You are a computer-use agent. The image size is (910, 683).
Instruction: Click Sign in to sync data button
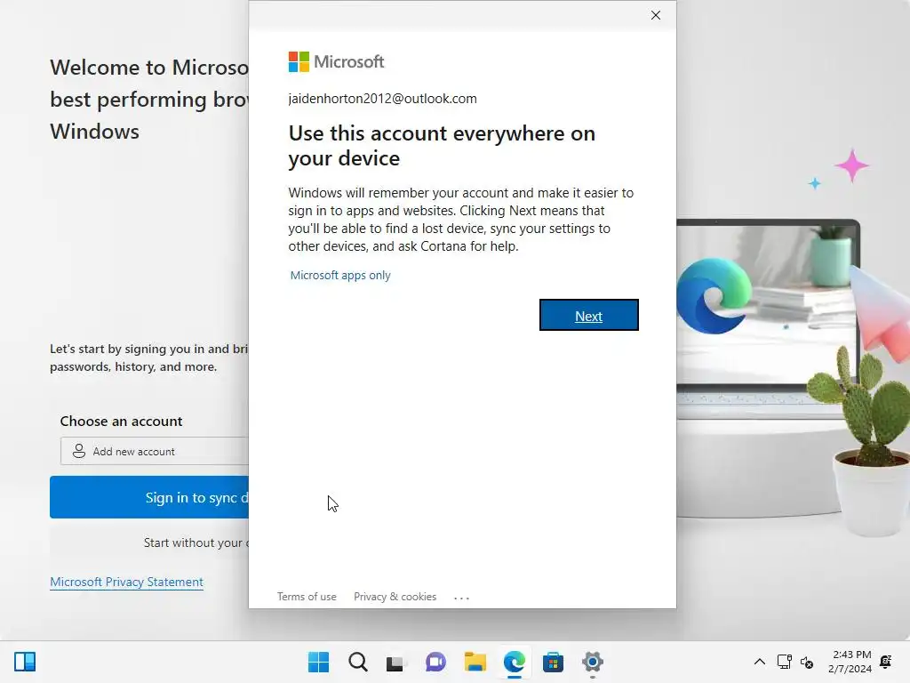point(149,497)
